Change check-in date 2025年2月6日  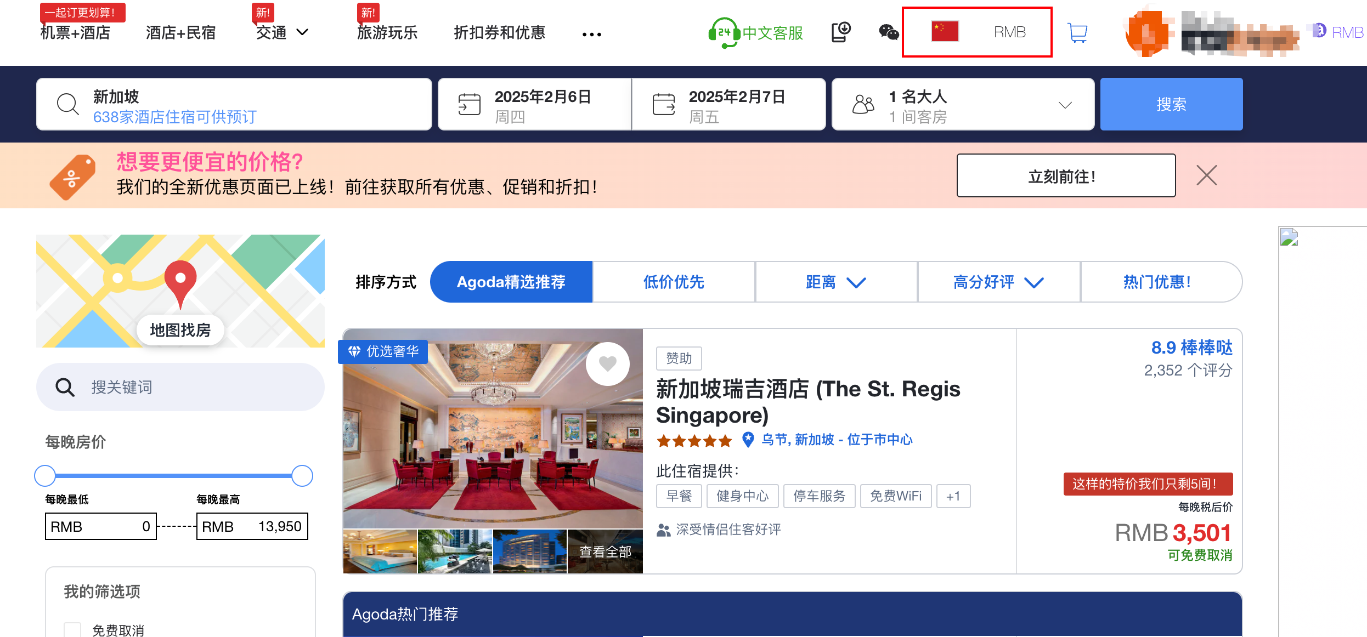pyautogui.click(x=535, y=104)
